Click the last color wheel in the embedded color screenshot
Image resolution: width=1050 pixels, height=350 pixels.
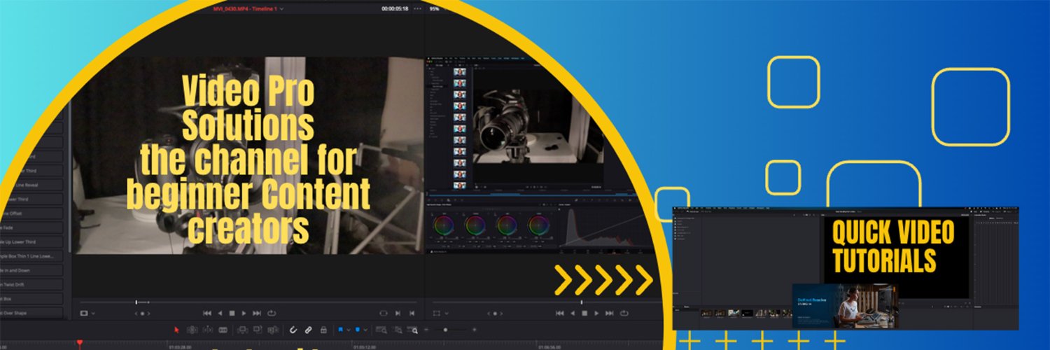538,225
